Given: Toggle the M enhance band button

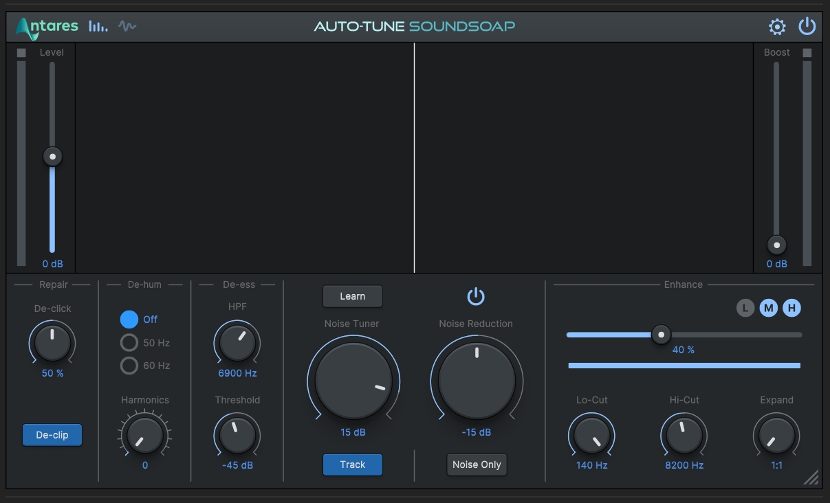Looking at the screenshot, I should coord(769,308).
